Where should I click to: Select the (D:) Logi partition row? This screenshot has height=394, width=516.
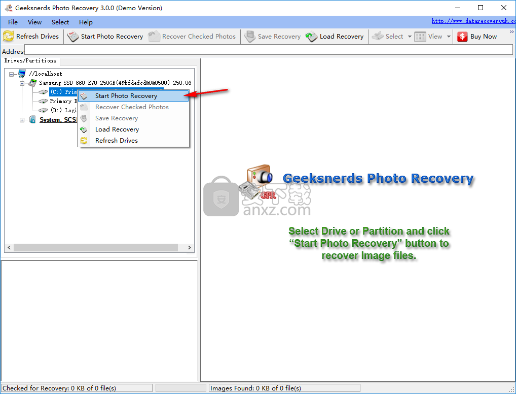[63, 111]
